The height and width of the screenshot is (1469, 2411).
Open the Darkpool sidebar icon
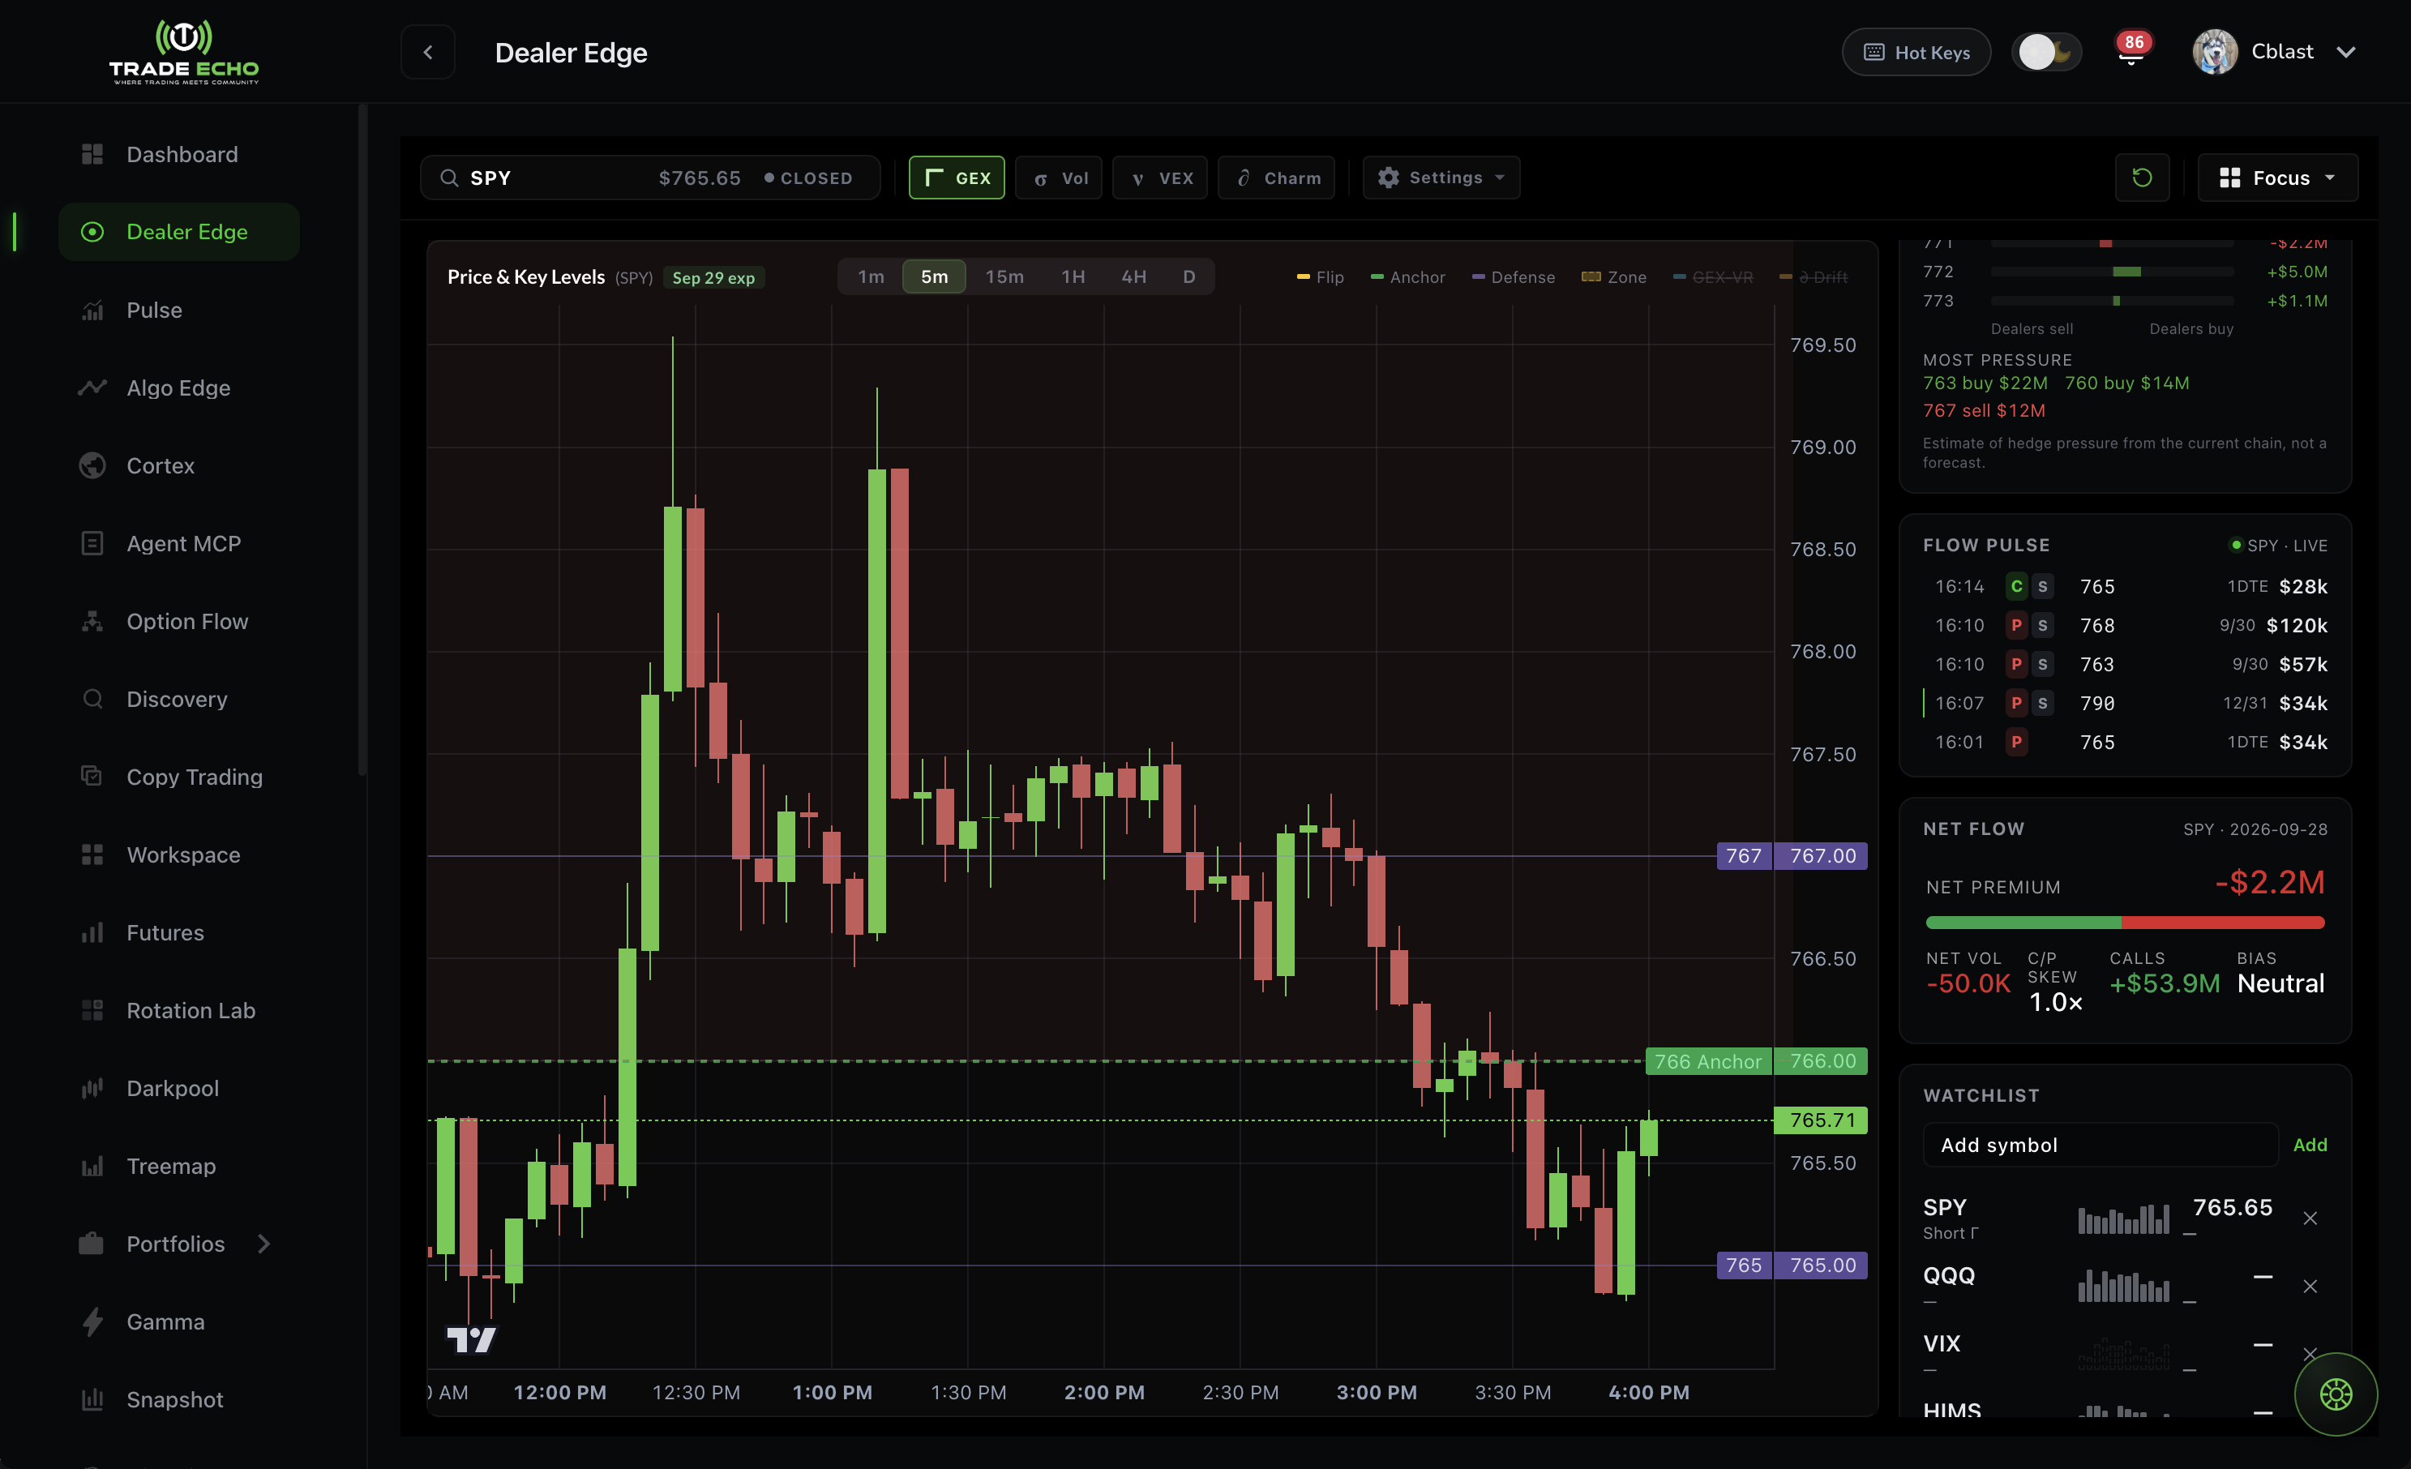click(92, 1088)
